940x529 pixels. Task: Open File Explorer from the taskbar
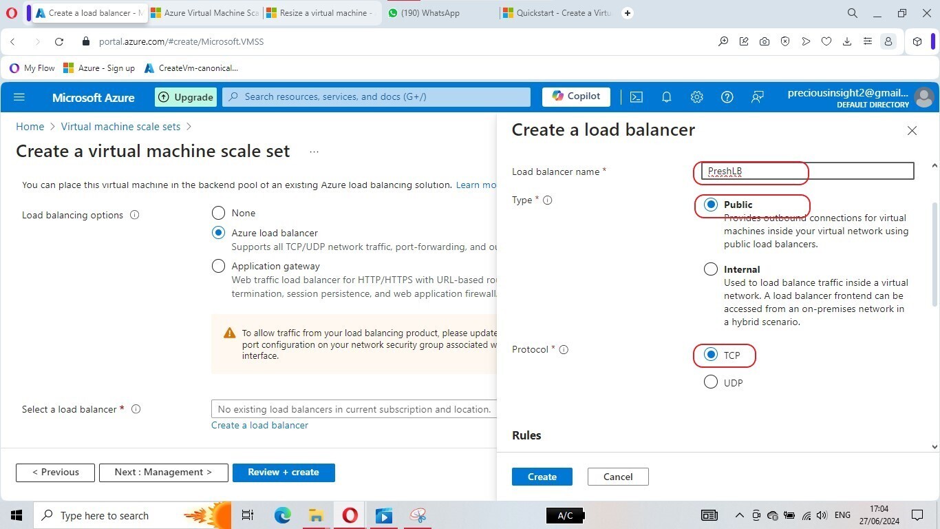(316, 515)
